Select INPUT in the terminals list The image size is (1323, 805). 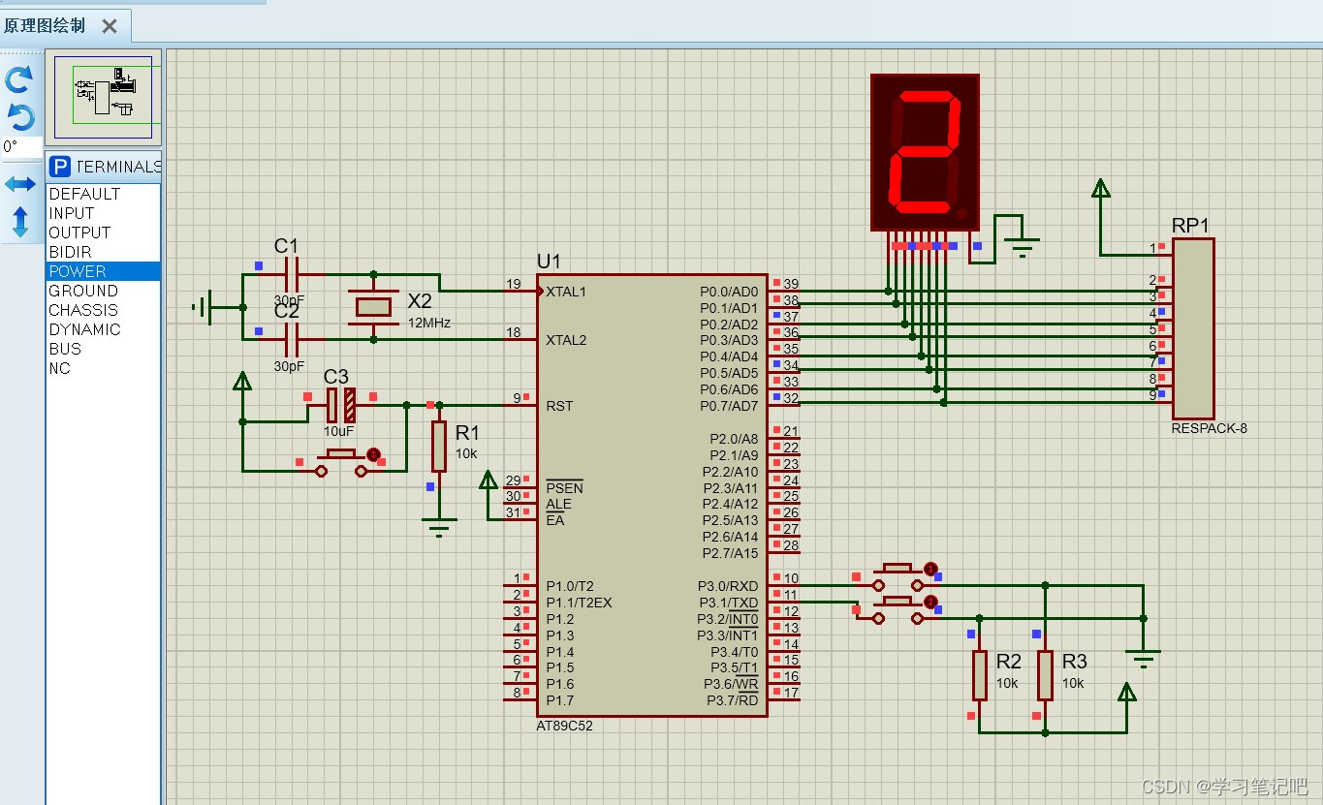103,213
